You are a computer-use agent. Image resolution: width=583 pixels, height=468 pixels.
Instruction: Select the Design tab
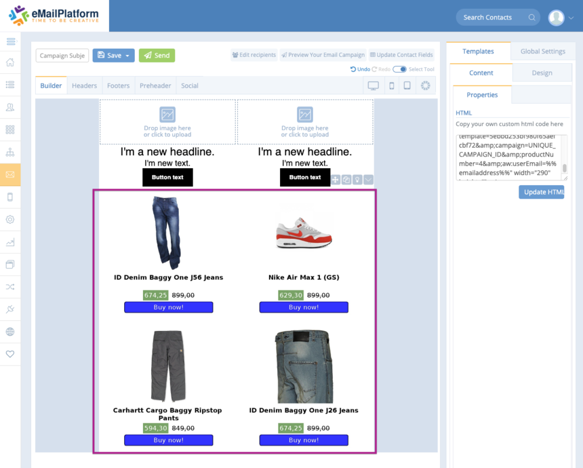tap(542, 73)
